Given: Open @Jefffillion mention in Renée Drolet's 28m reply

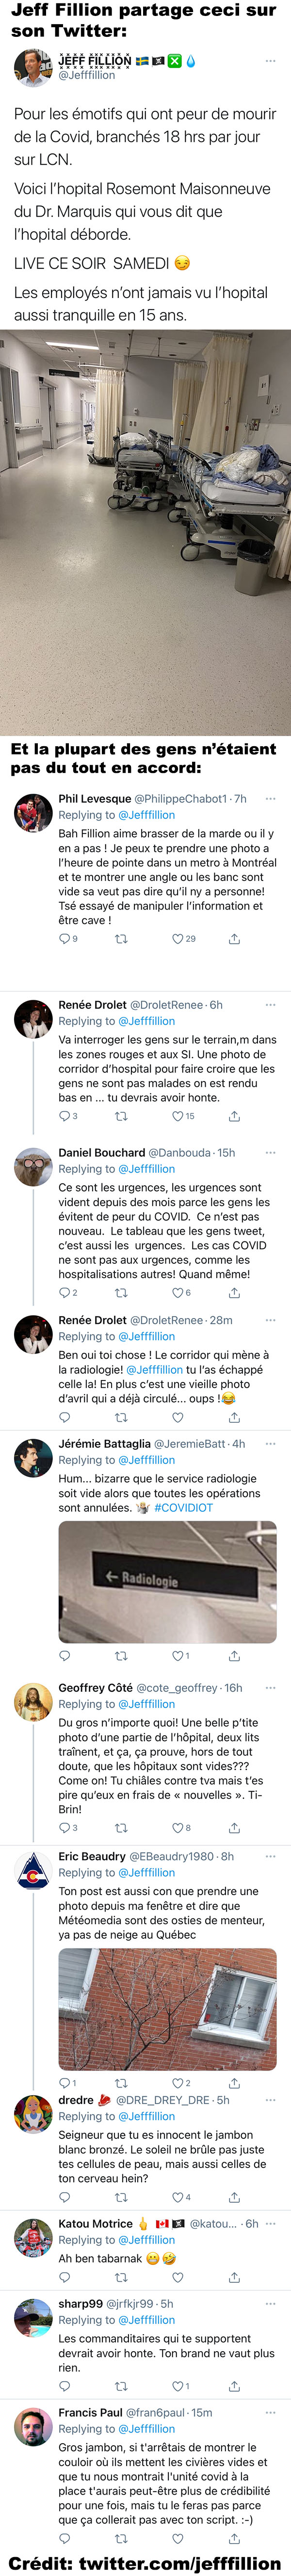Looking at the screenshot, I should (154, 1370).
